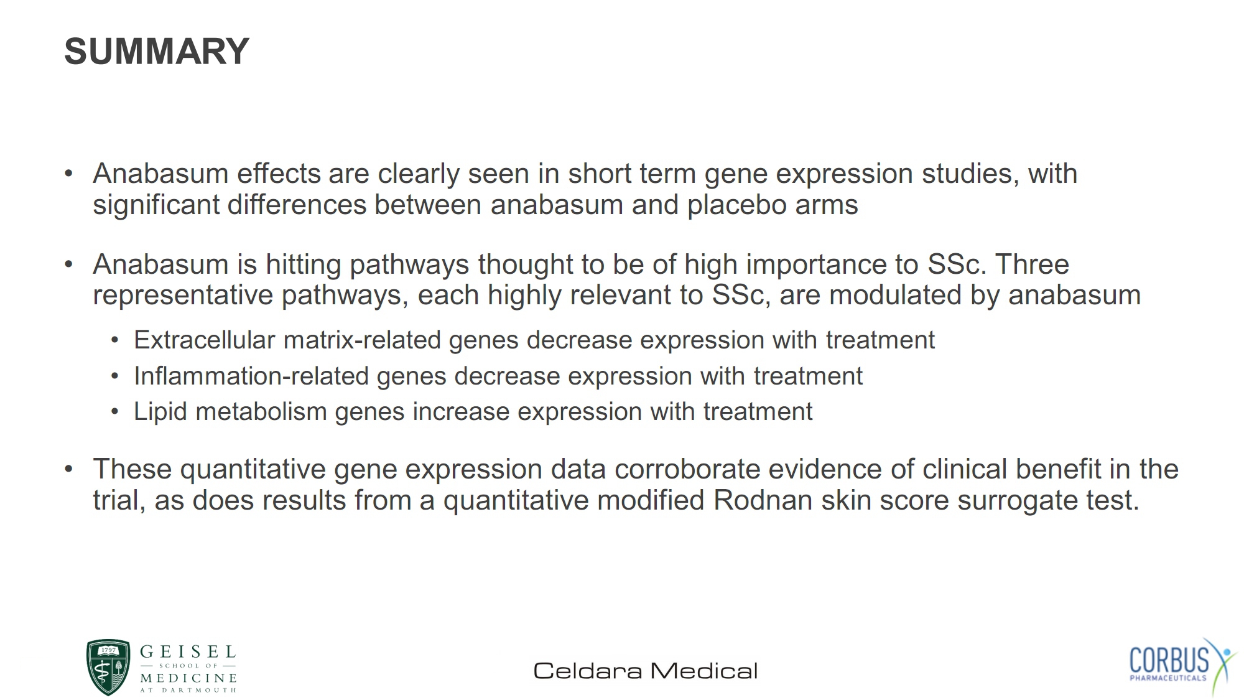Click the word 'SSc.' in second bullet
1244x700 pixels.
957,264
